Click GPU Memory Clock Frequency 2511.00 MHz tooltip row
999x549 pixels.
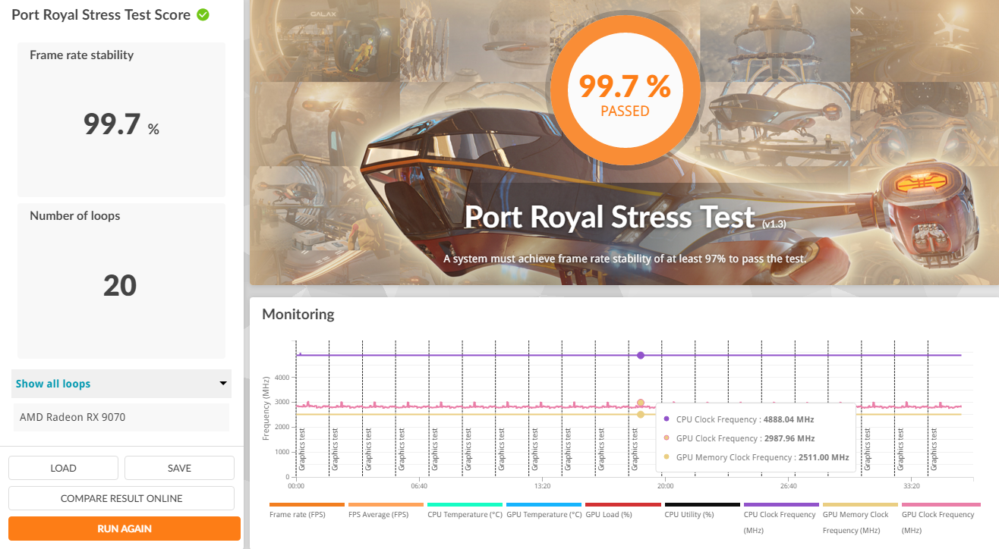(756, 457)
